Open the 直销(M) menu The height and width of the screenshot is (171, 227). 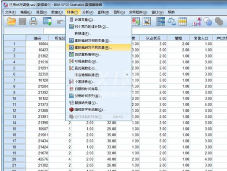(104, 12)
